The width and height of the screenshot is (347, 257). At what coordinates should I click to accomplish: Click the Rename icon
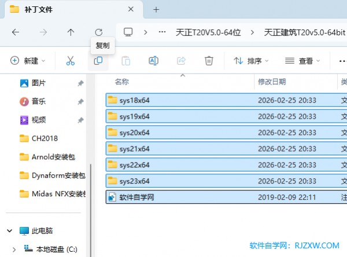pos(154,61)
